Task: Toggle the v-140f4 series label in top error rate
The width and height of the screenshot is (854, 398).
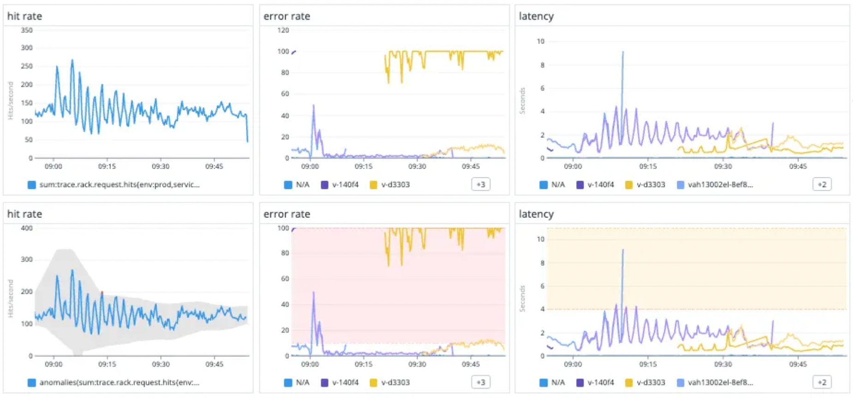Action: [345, 185]
